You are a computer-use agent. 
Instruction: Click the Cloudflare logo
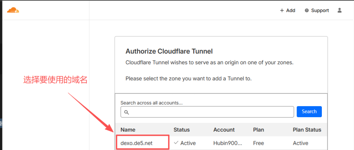pyautogui.click(x=13, y=10)
